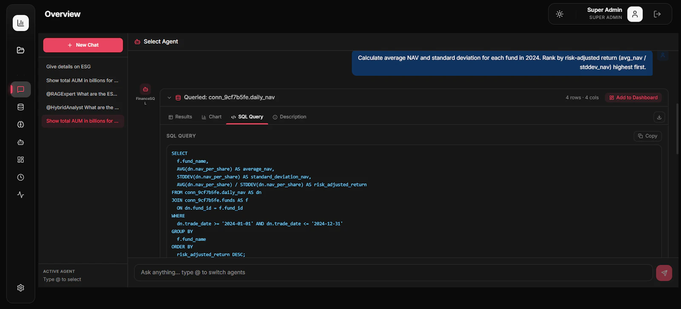Select the SQL Query tab
681x309 pixels.
(247, 117)
